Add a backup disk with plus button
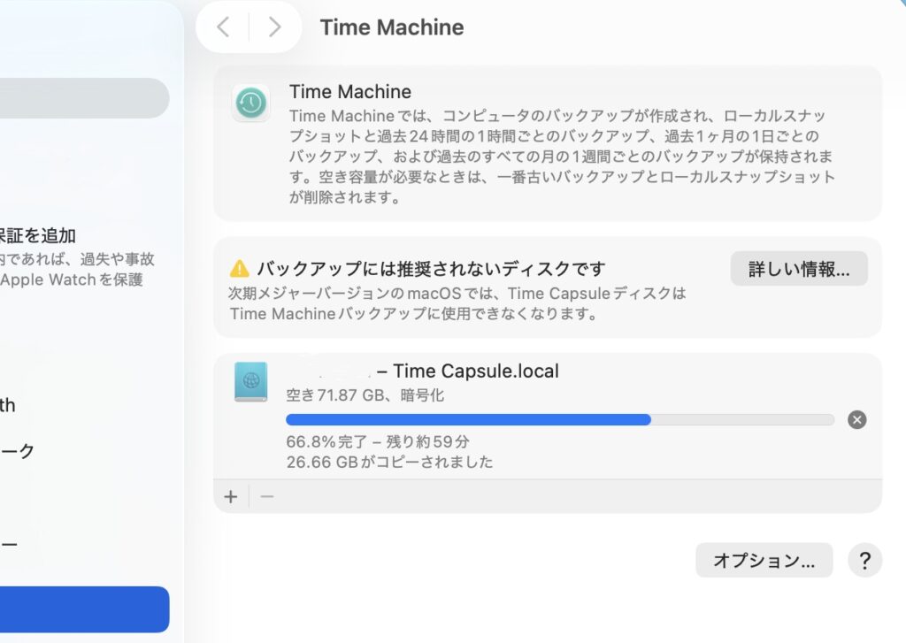The image size is (906, 643). click(231, 496)
